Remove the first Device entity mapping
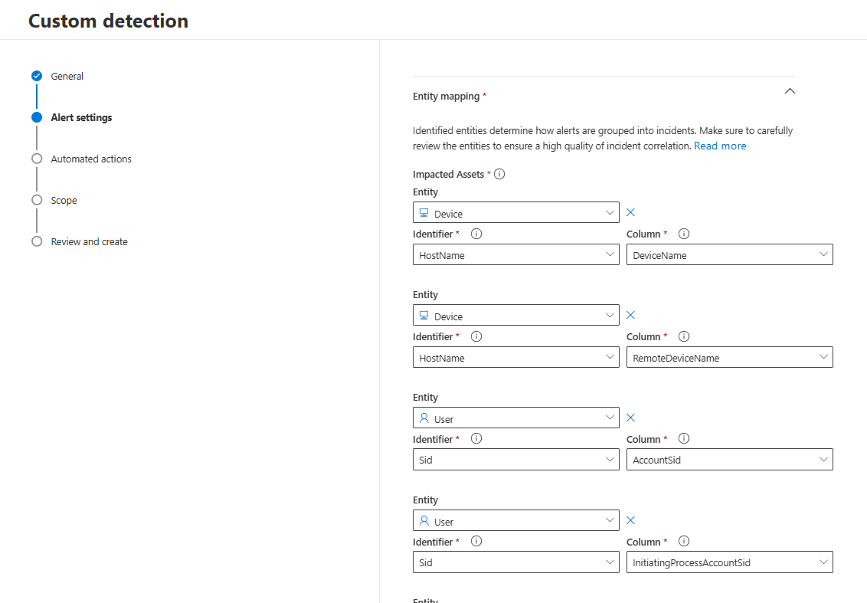 (x=630, y=212)
